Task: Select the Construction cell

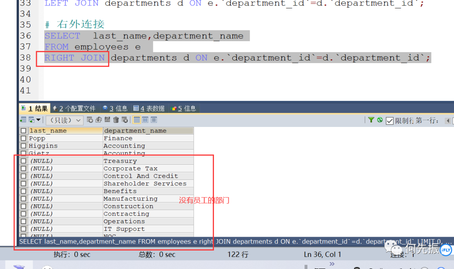Action: tap(148, 206)
